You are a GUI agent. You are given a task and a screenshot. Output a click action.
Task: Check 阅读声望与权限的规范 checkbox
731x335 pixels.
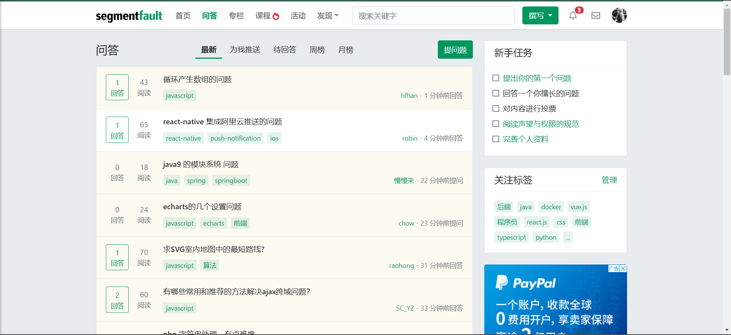pos(496,124)
